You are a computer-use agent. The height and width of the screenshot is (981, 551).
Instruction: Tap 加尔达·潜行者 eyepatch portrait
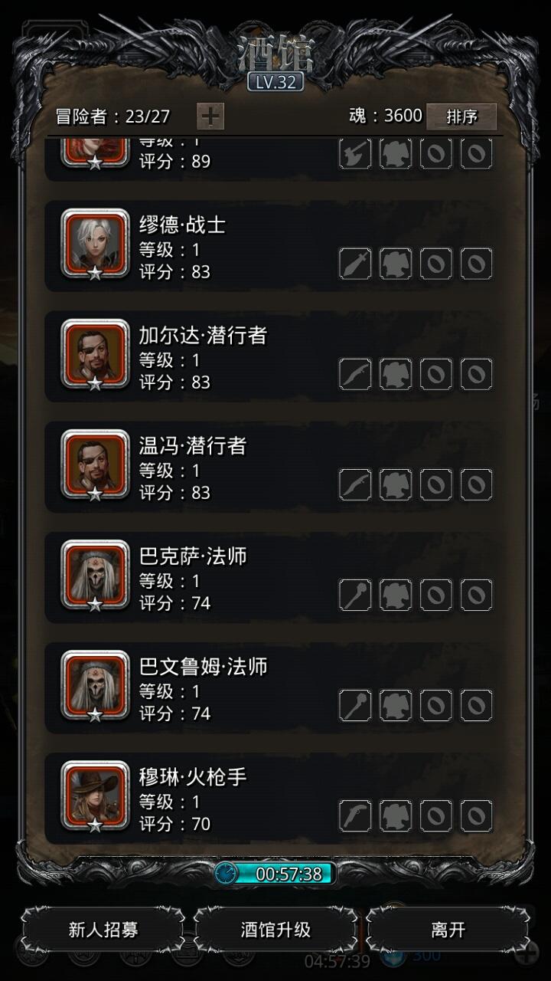96,355
